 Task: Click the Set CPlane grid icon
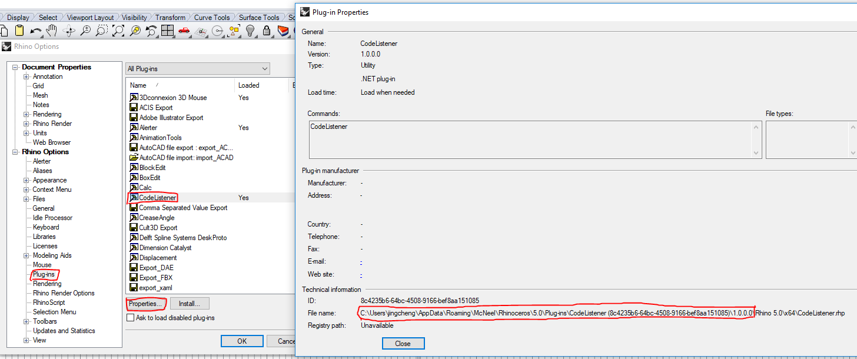point(201,31)
